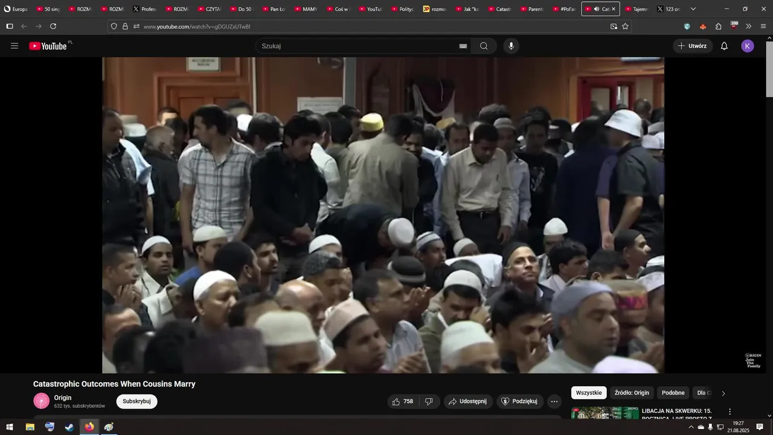
Task: Reload the current page
Action: [x=53, y=27]
